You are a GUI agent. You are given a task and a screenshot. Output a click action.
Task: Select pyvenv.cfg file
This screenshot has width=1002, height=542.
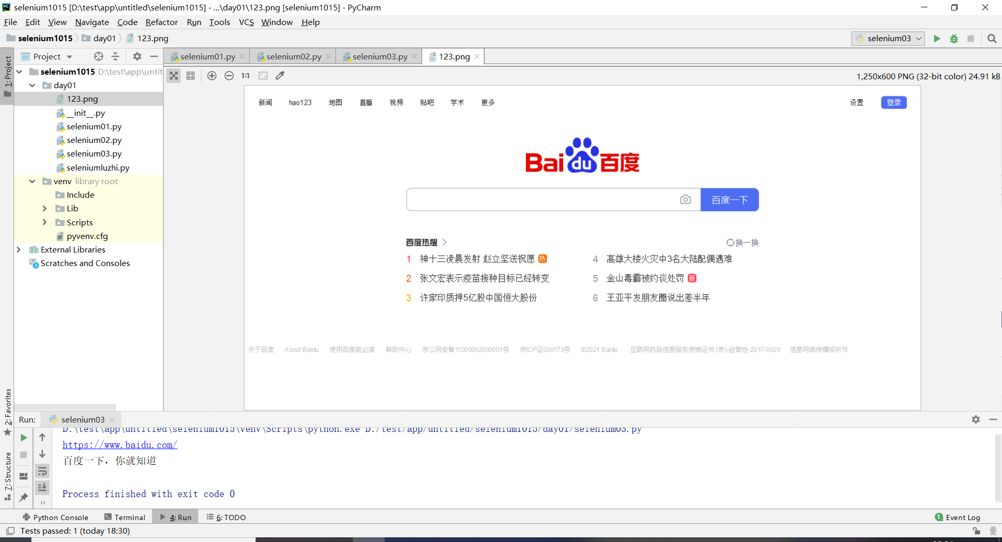(x=87, y=236)
